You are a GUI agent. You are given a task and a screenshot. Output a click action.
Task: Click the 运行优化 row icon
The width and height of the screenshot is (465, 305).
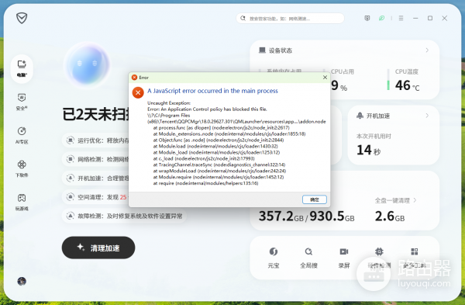coord(70,140)
